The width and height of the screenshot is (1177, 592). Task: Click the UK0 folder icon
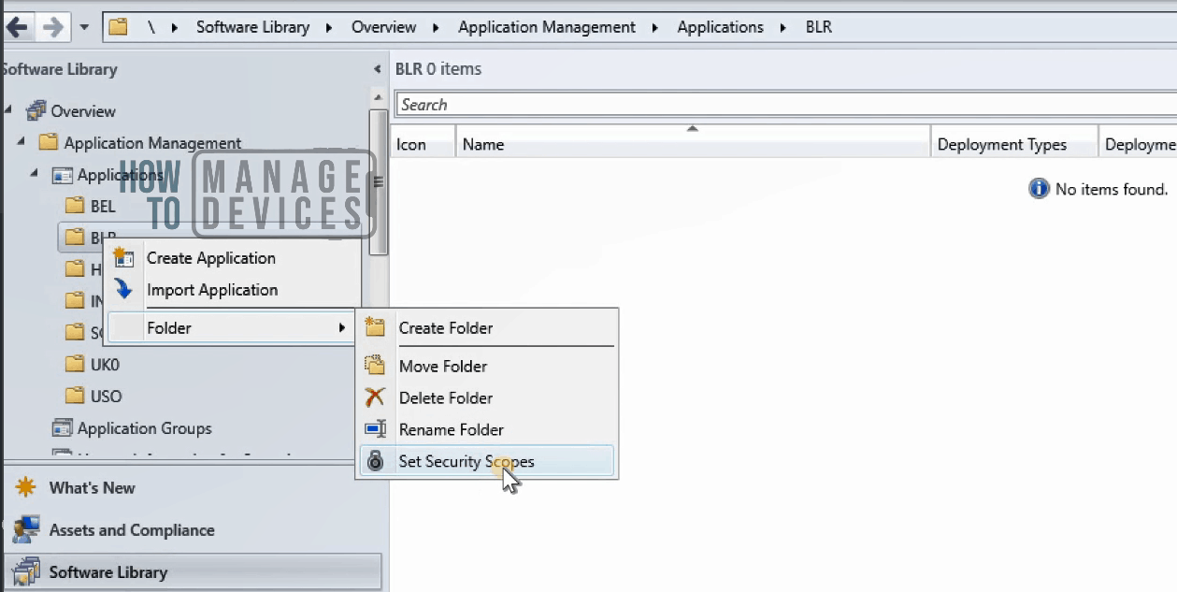[75, 364]
